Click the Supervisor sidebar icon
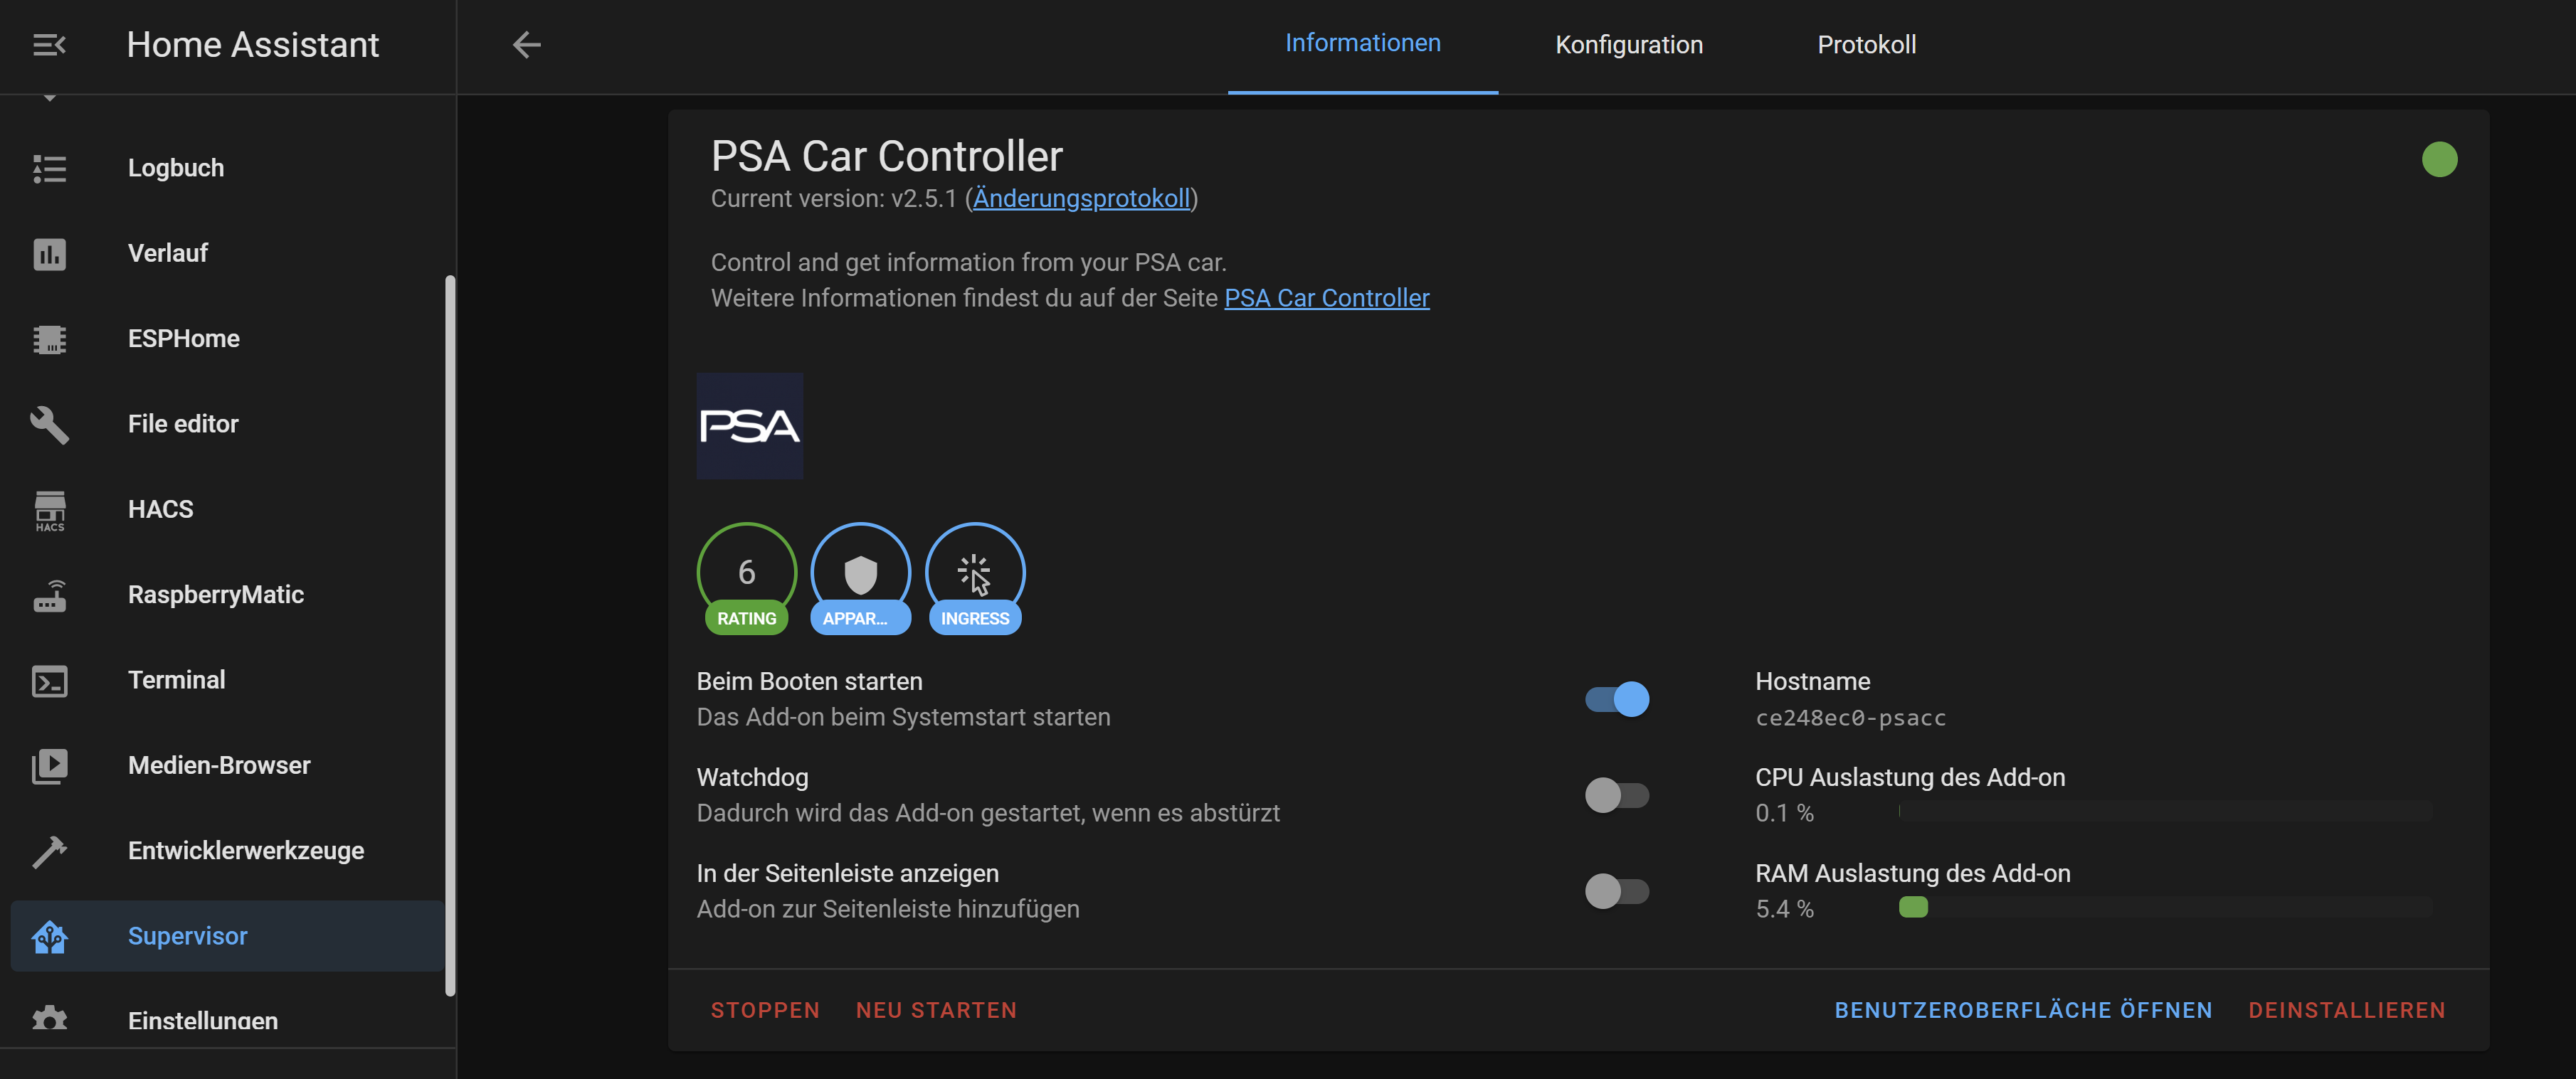Viewport: 2576px width, 1079px height. [49, 936]
